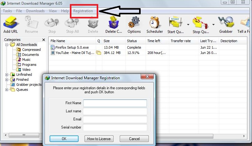Select the All Downloads folder
252x146 pixels.
27,45
